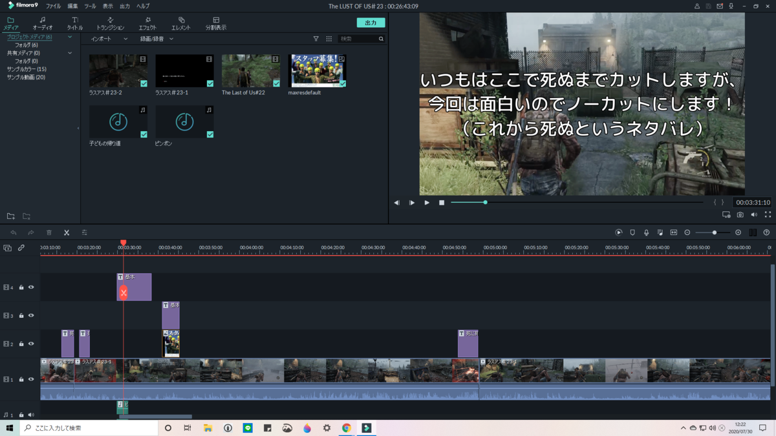Image resolution: width=776 pixels, height=436 pixels.
Task: Select the ピンポン audio clip
Action: [184, 121]
